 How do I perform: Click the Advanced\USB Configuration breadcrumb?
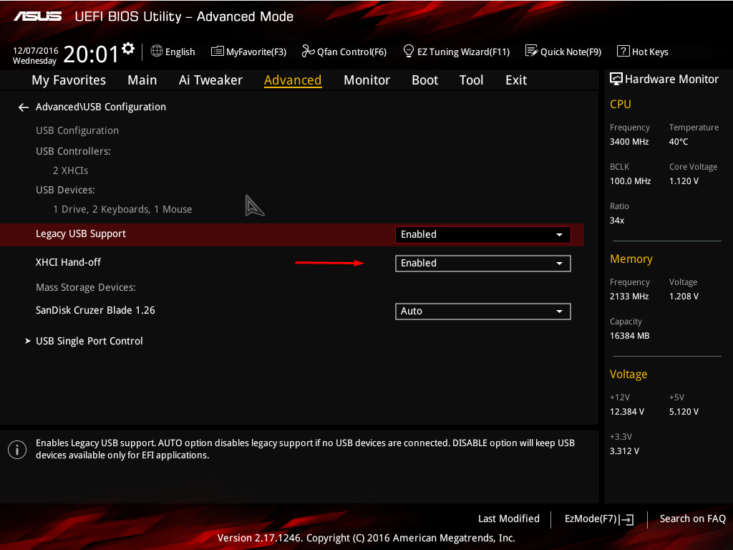click(101, 107)
